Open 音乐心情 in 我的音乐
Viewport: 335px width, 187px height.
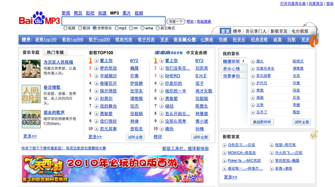point(234,69)
